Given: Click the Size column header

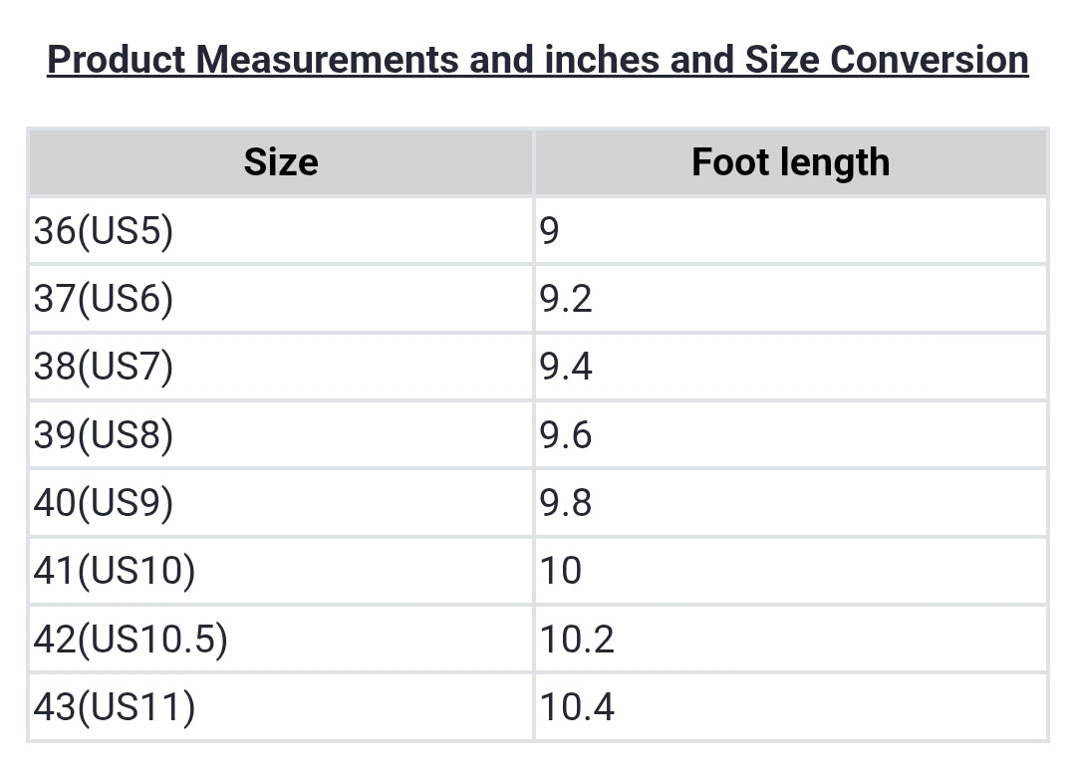Looking at the screenshot, I should point(281,162).
